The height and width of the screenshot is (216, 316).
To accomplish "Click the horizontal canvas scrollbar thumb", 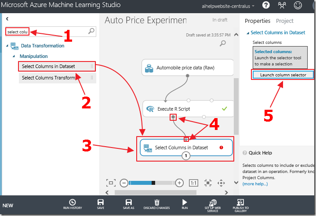I will 156,192.
